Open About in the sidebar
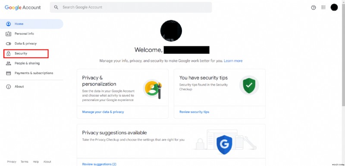Screen dimensions: 345x166 tap(19, 86)
